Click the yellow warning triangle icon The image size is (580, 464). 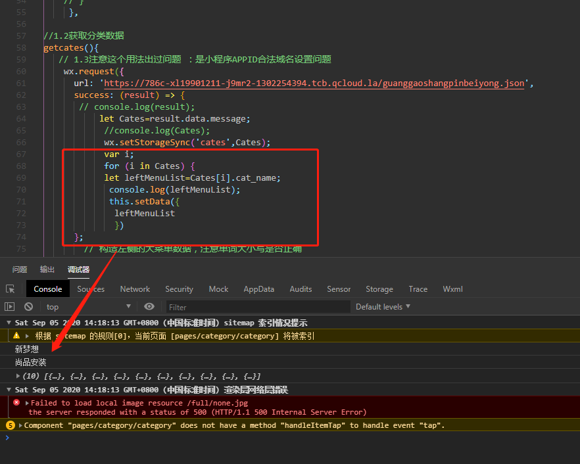coord(16,336)
